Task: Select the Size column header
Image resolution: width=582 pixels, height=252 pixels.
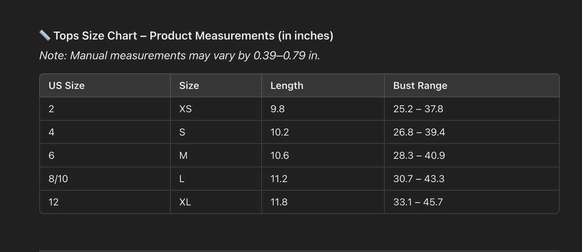Action: click(189, 86)
